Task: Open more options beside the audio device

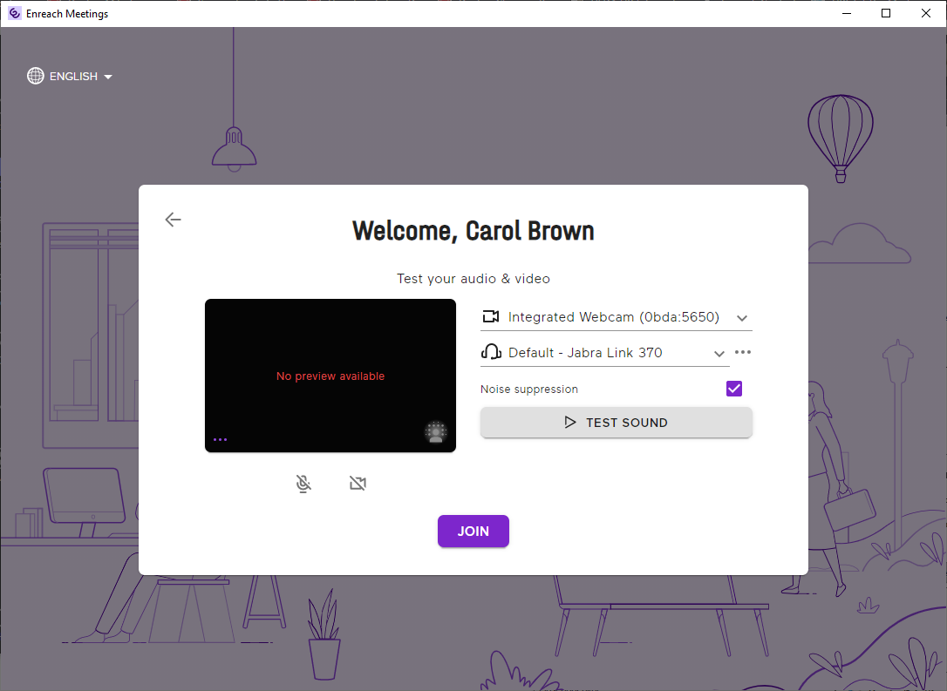Action: [x=743, y=353]
